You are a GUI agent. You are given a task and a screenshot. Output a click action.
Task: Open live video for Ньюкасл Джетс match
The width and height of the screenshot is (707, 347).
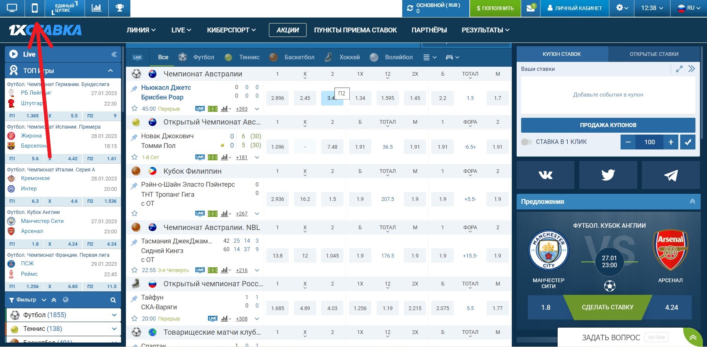coord(200,109)
